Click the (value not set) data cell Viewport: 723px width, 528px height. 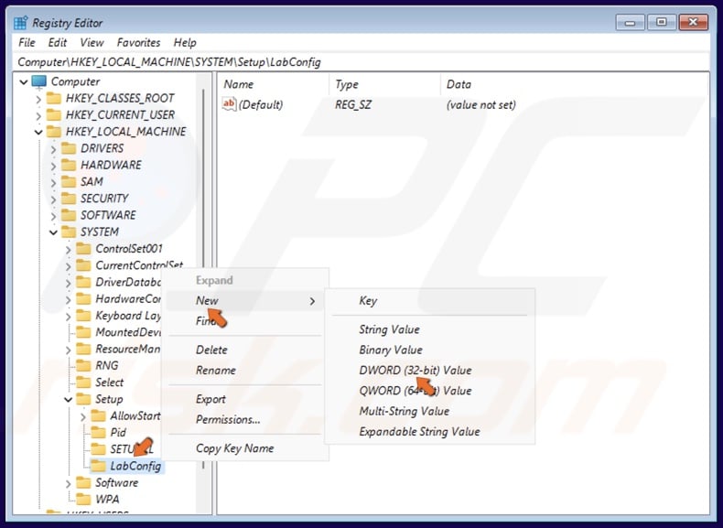480,104
